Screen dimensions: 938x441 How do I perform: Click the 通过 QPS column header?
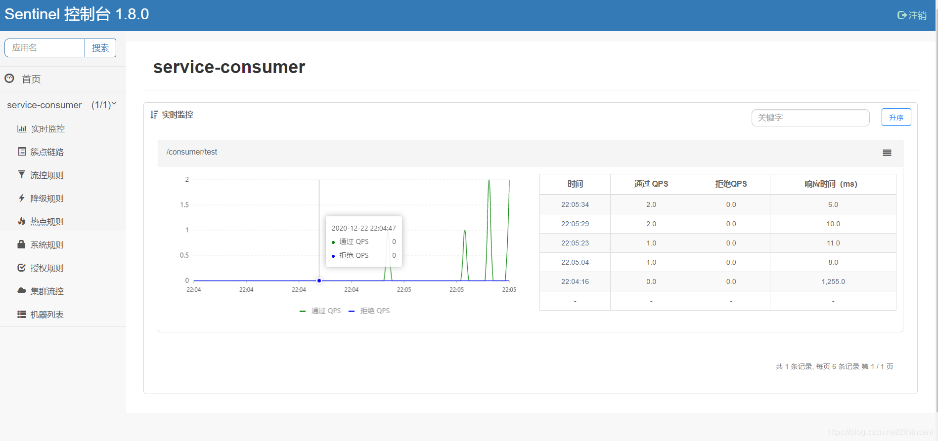[651, 184]
